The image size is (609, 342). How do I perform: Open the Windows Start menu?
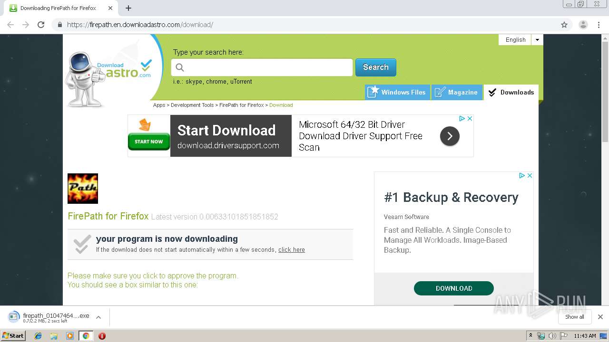pos(13,336)
